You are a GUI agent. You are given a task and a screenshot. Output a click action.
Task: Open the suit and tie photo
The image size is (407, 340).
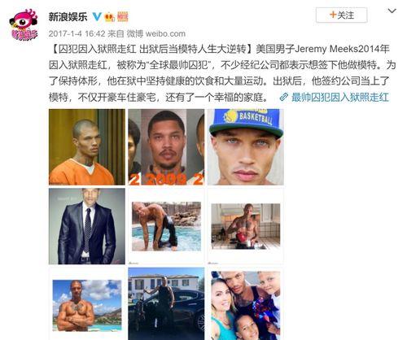[x=87, y=226]
